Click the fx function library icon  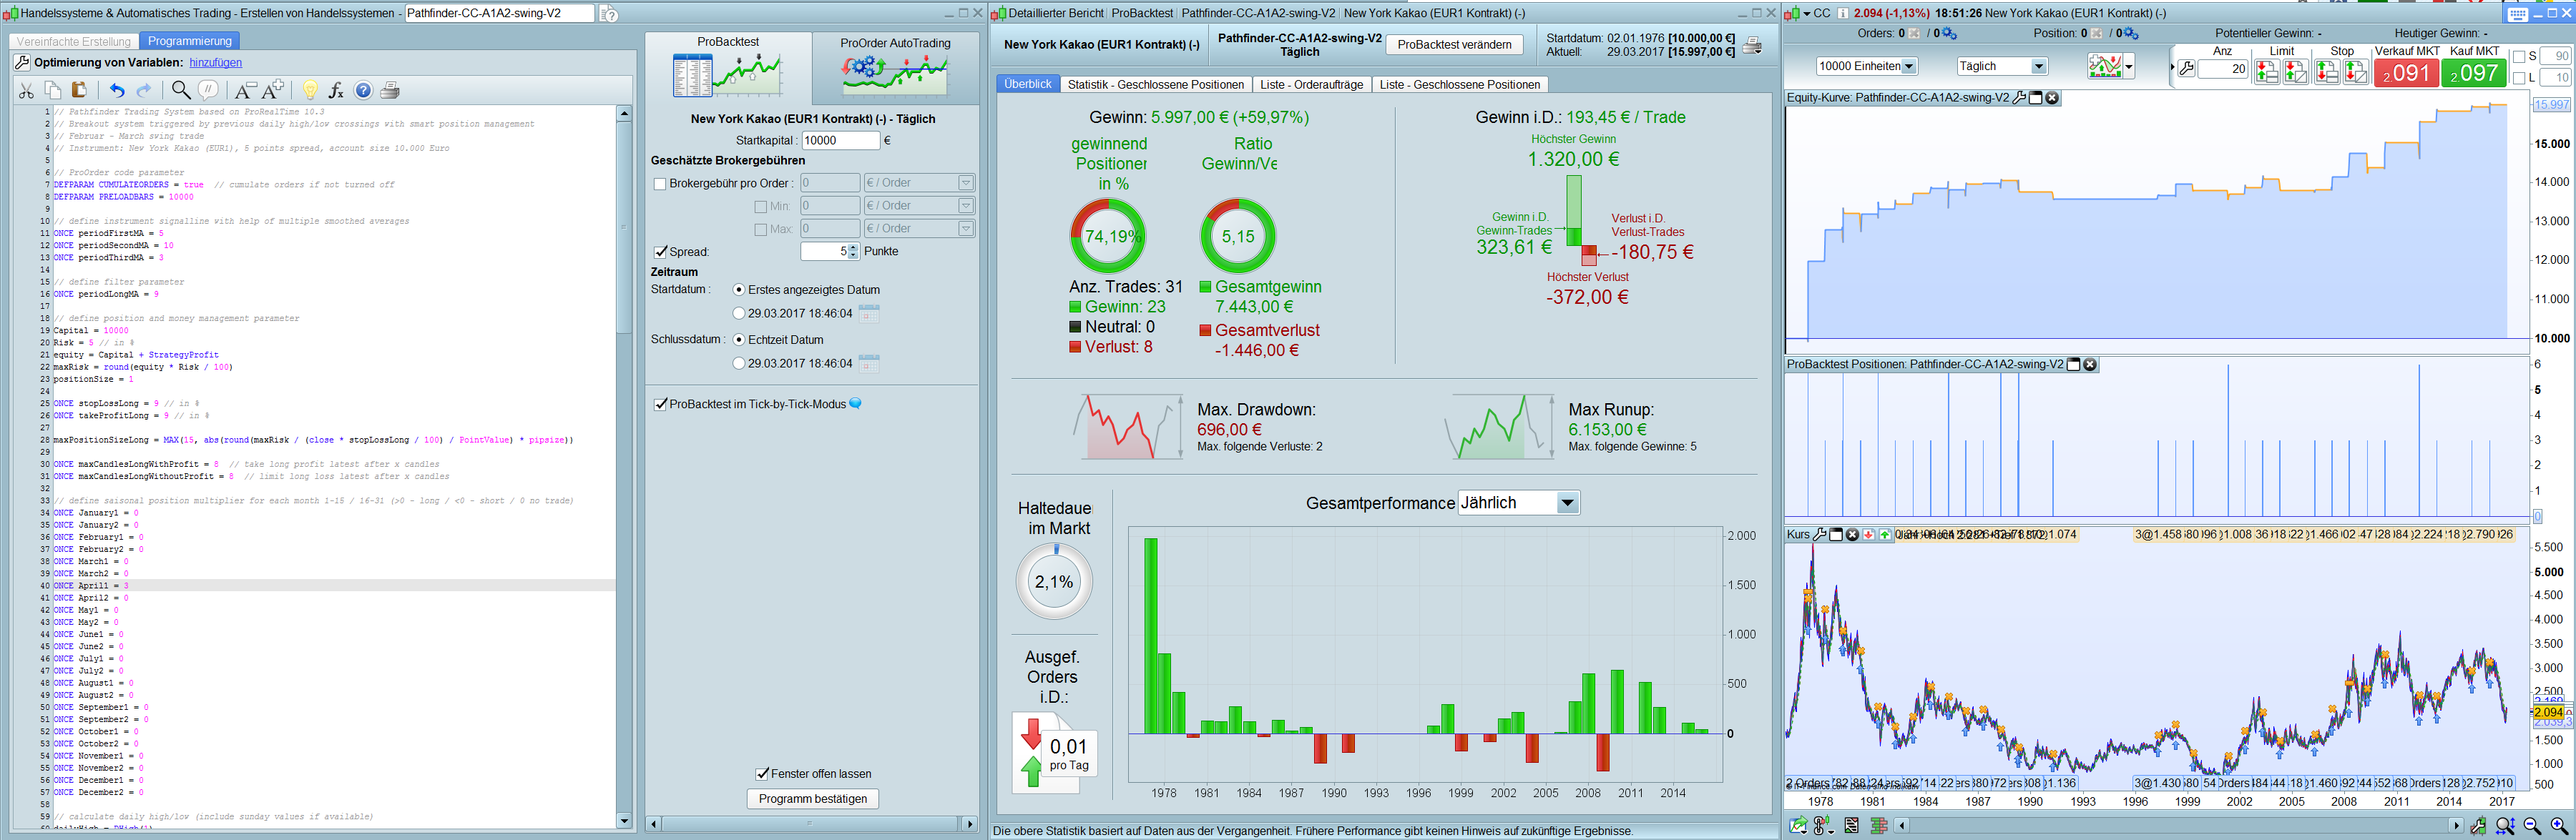[x=336, y=91]
